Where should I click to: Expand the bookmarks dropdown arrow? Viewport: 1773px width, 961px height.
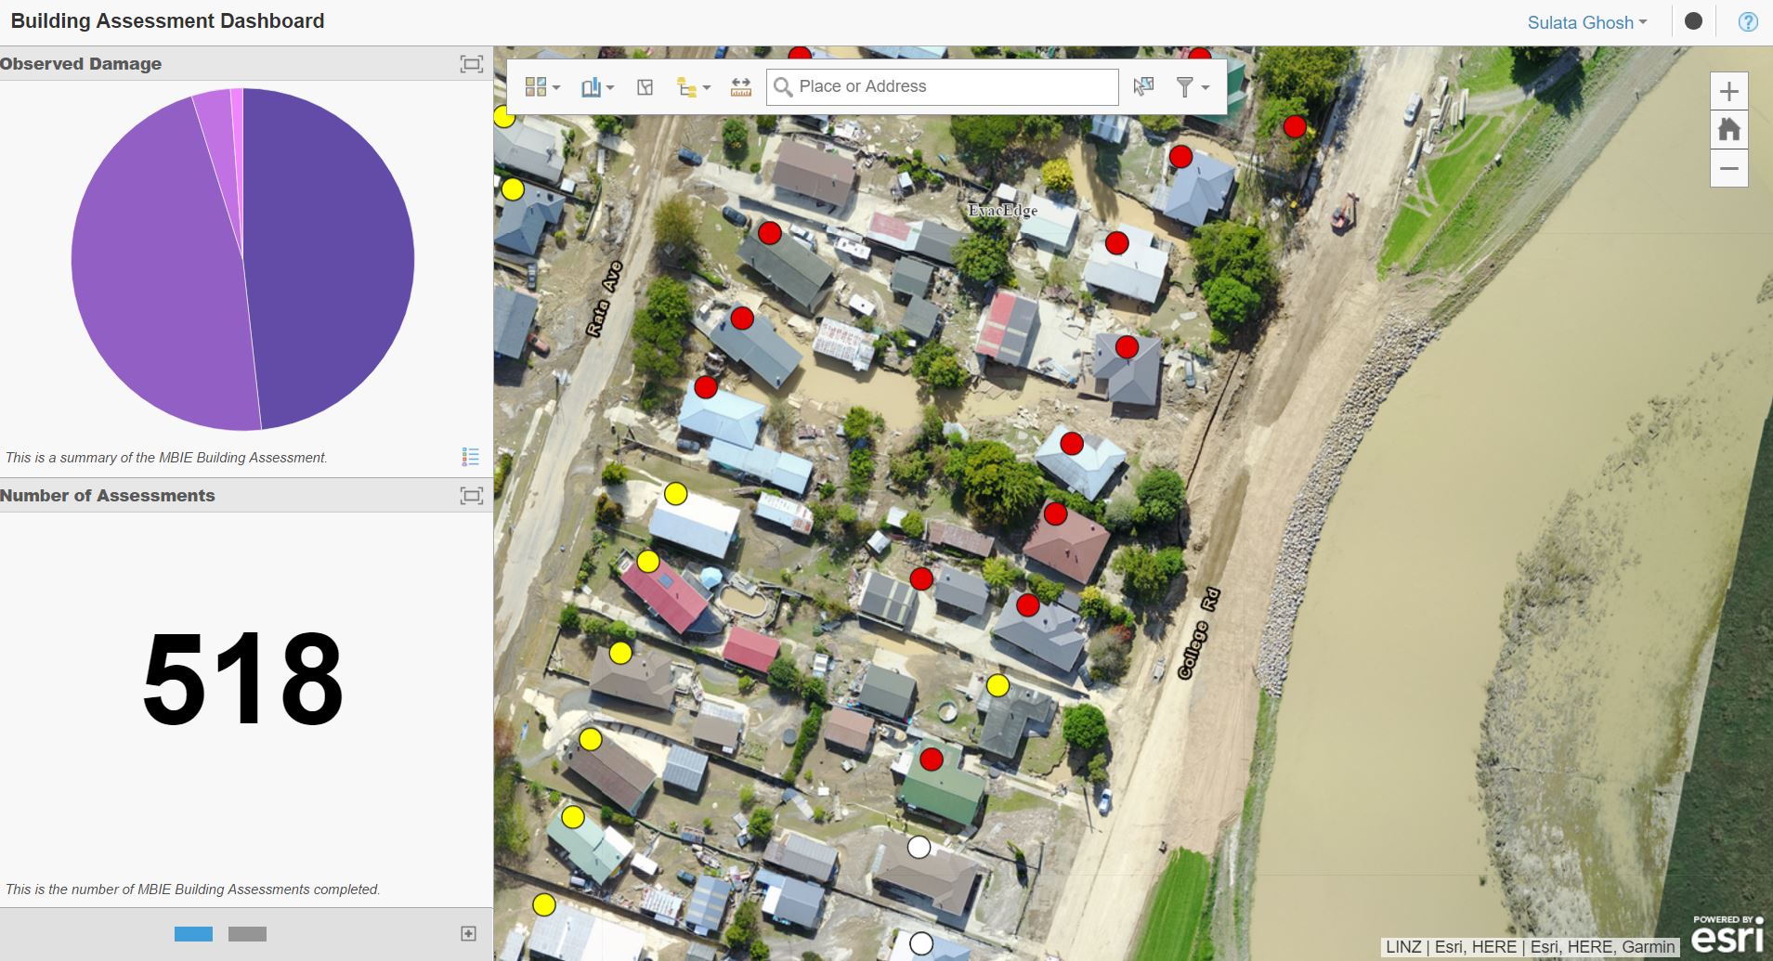[x=610, y=87]
